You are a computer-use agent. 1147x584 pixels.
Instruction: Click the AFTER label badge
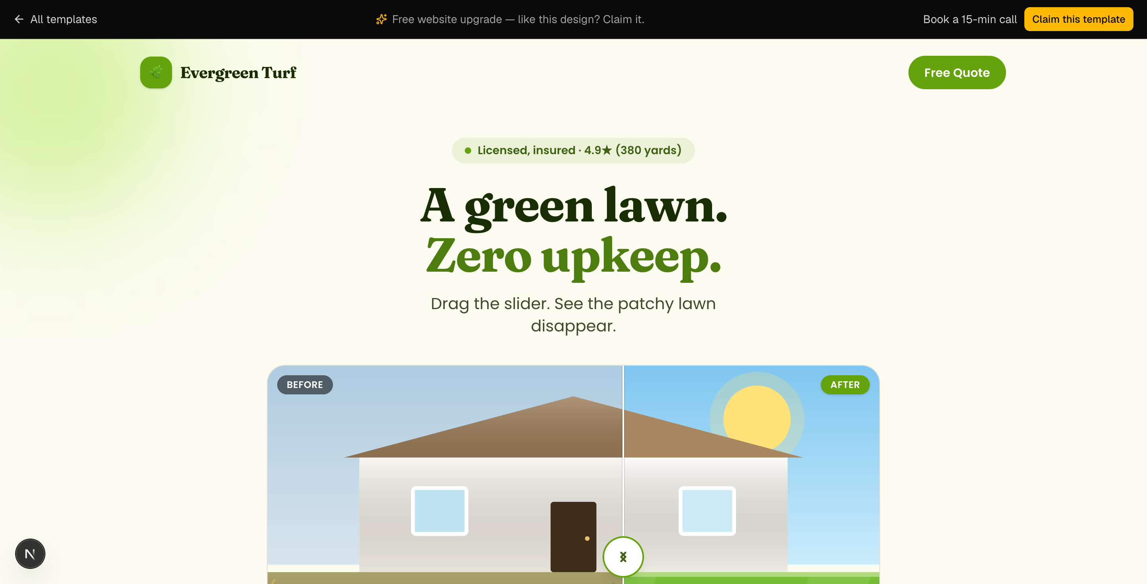tap(845, 385)
